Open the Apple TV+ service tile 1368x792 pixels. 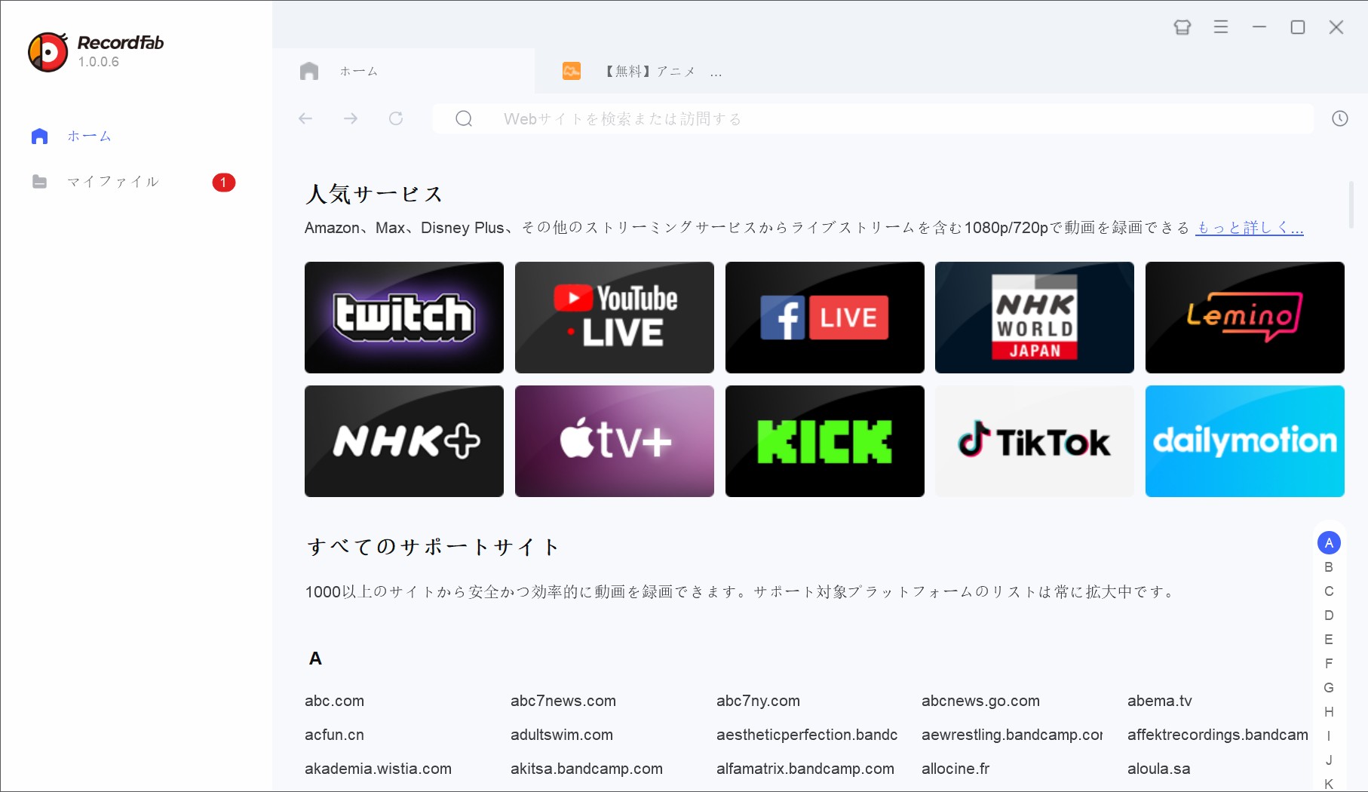[615, 441]
